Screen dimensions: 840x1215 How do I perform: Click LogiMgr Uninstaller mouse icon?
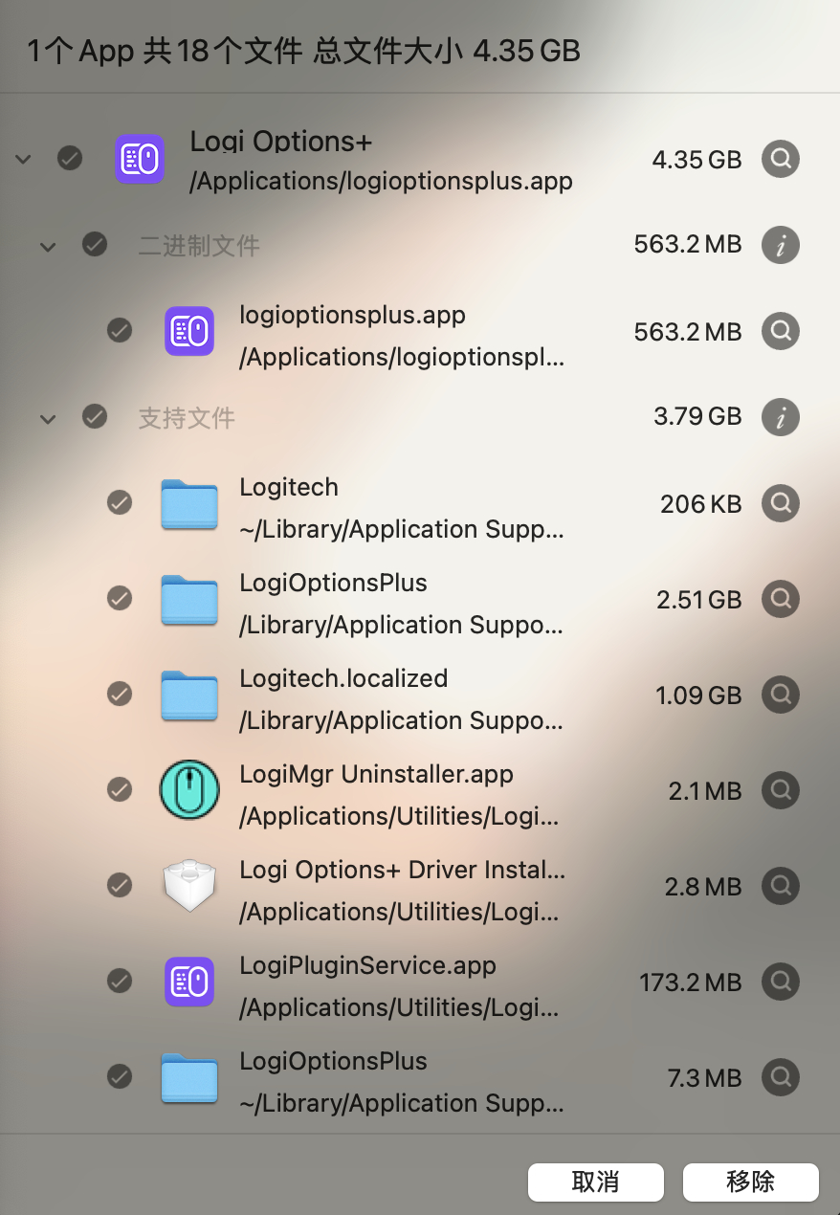(x=189, y=790)
